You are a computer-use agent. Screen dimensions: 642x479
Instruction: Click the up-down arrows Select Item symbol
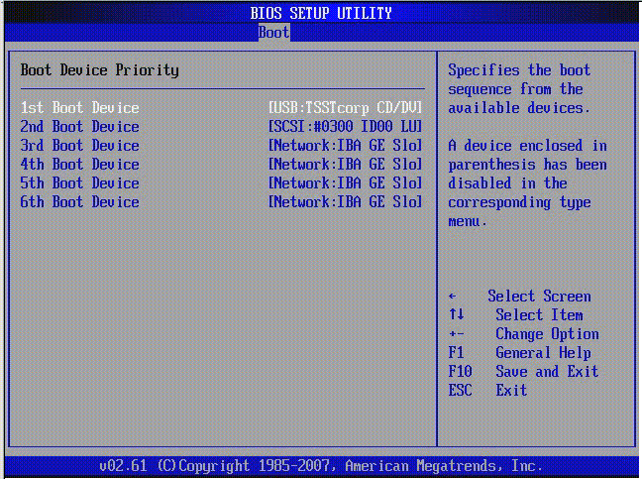click(x=456, y=315)
